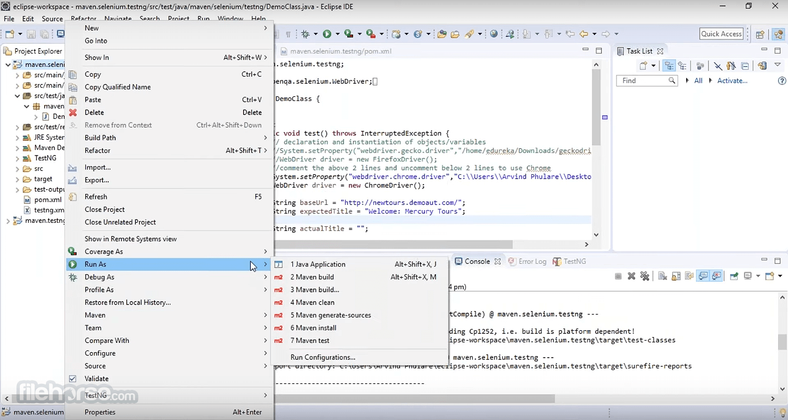788x420 pixels.
Task: Click the Pin Console icon
Action: click(x=734, y=277)
